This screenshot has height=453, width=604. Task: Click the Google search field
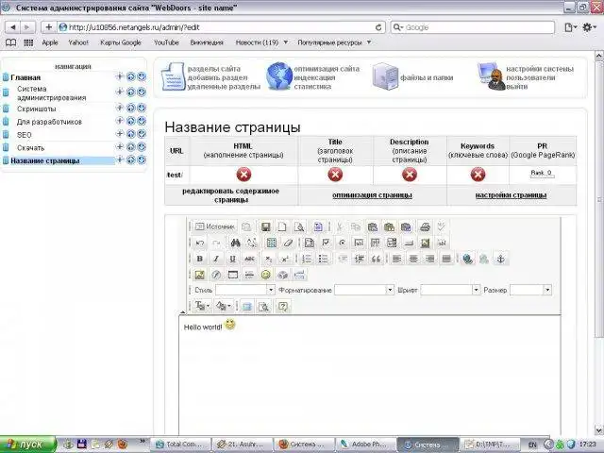point(473,27)
